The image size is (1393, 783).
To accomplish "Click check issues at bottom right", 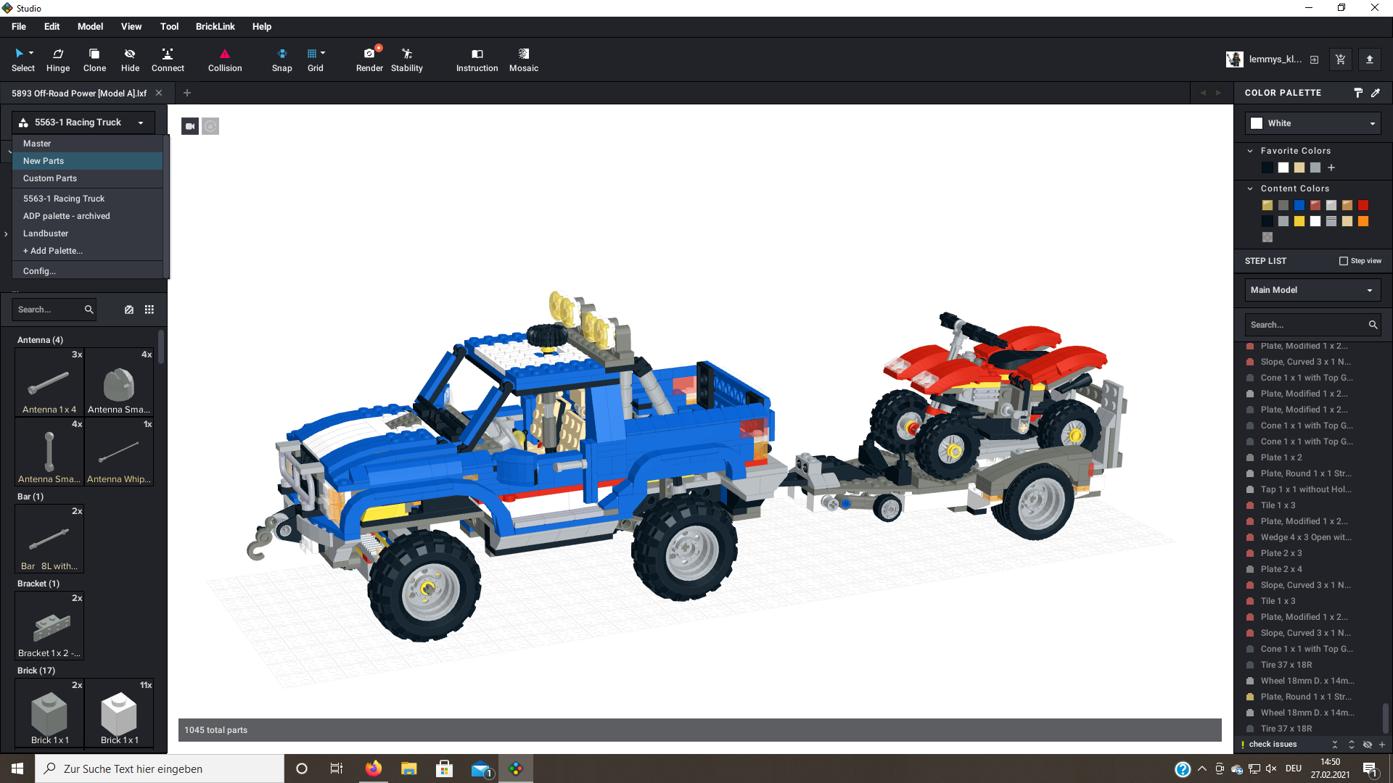I will (x=1273, y=745).
